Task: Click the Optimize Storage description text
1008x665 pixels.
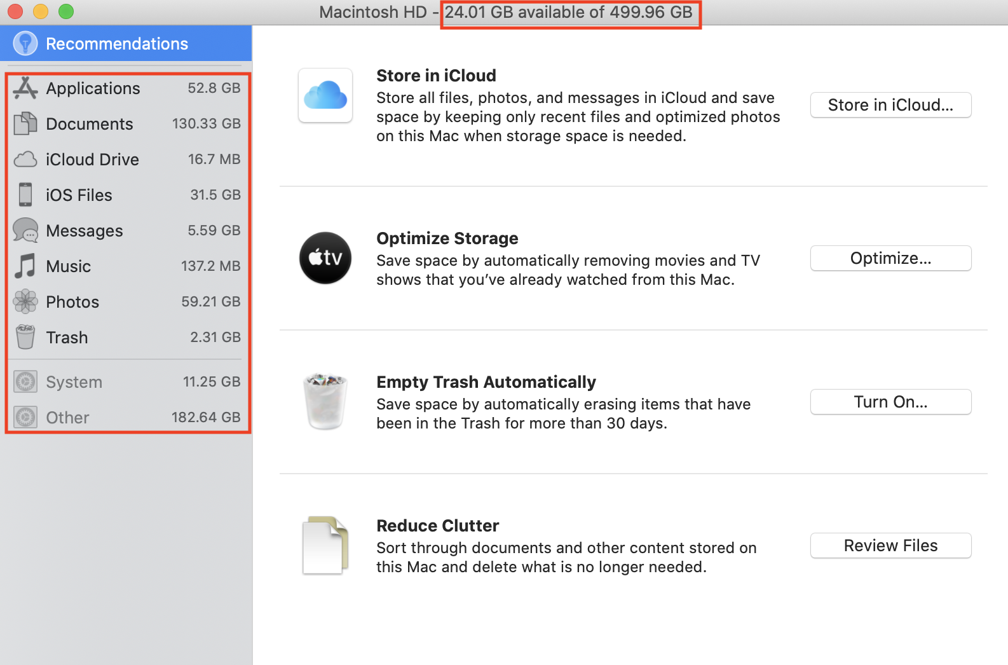Action: pos(568,270)
